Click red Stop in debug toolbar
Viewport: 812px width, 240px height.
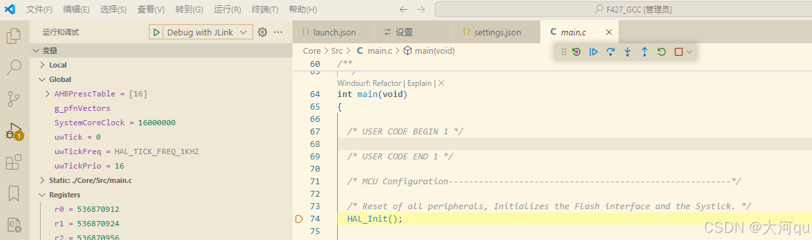click(679, 52)
